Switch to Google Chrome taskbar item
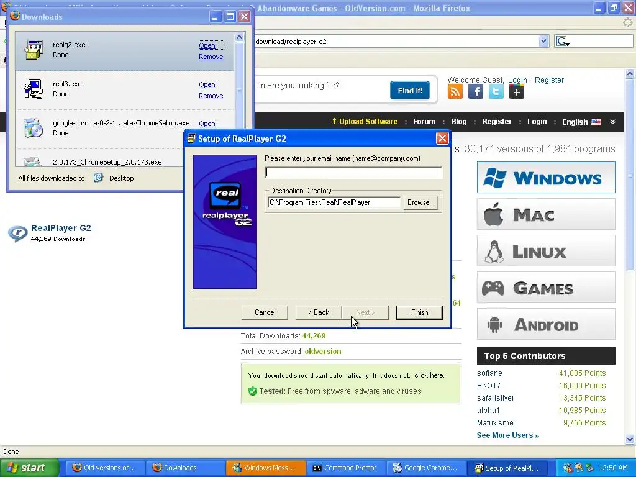The height and width of the screenshot is (477, 636). point(425,468)
